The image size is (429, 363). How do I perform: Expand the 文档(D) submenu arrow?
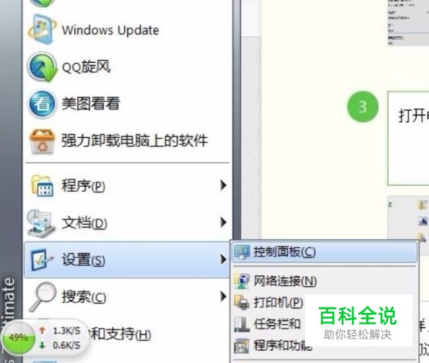tap(223, 222)
